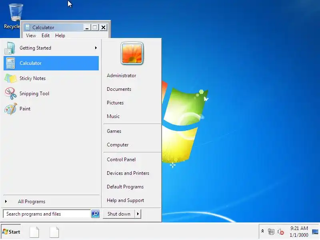The image size is (320, 240).
Task: Open the Administrator folder link
Action: click(122, 76)
